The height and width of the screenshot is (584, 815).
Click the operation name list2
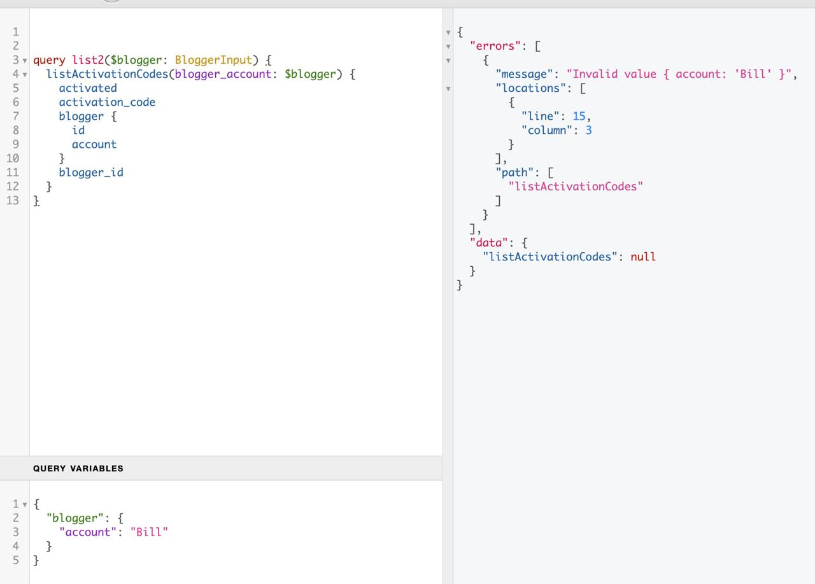[88, 60]
